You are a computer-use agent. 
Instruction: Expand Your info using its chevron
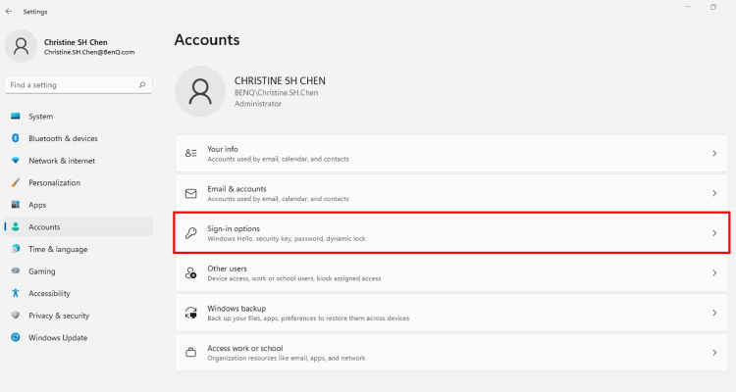pos(714,153)
